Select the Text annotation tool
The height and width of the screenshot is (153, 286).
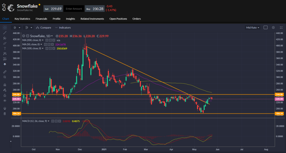[4, 48]
